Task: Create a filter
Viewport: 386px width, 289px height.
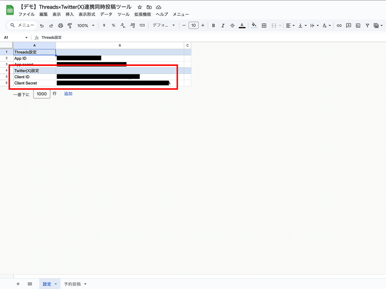Action: (x=367, y=25)
